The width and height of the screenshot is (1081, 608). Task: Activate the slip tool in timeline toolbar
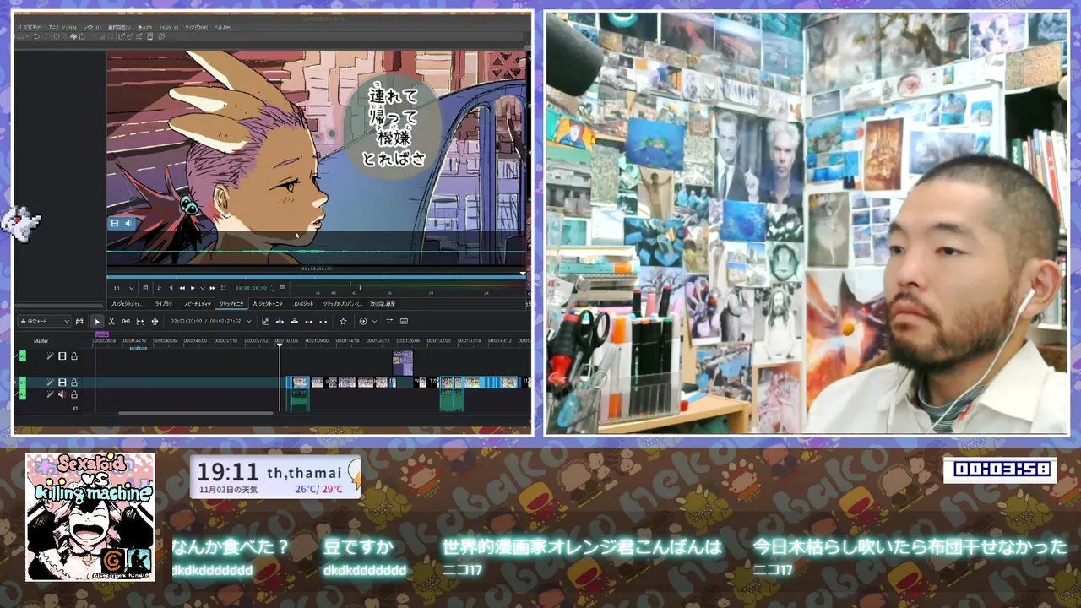(x=140, y=322)
